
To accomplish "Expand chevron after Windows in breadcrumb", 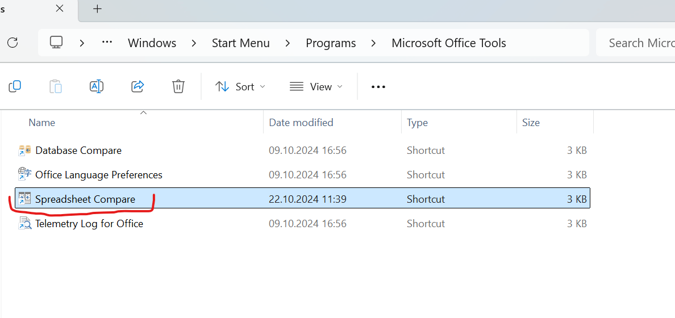I will coord(194,43).
